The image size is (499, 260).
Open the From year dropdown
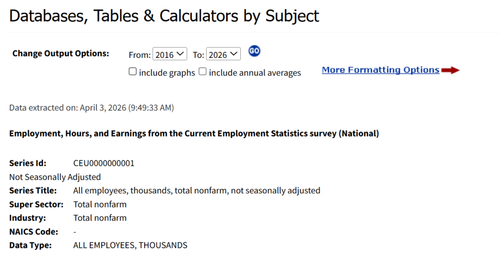[x=170, y=54]
